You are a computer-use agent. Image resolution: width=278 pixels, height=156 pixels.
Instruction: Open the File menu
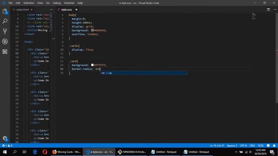coord(10,3)
